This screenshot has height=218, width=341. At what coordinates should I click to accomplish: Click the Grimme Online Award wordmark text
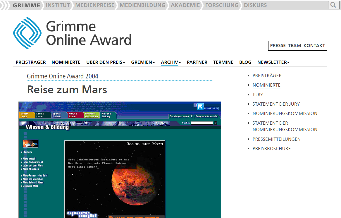pyautogui.click(x=89, y=33)
